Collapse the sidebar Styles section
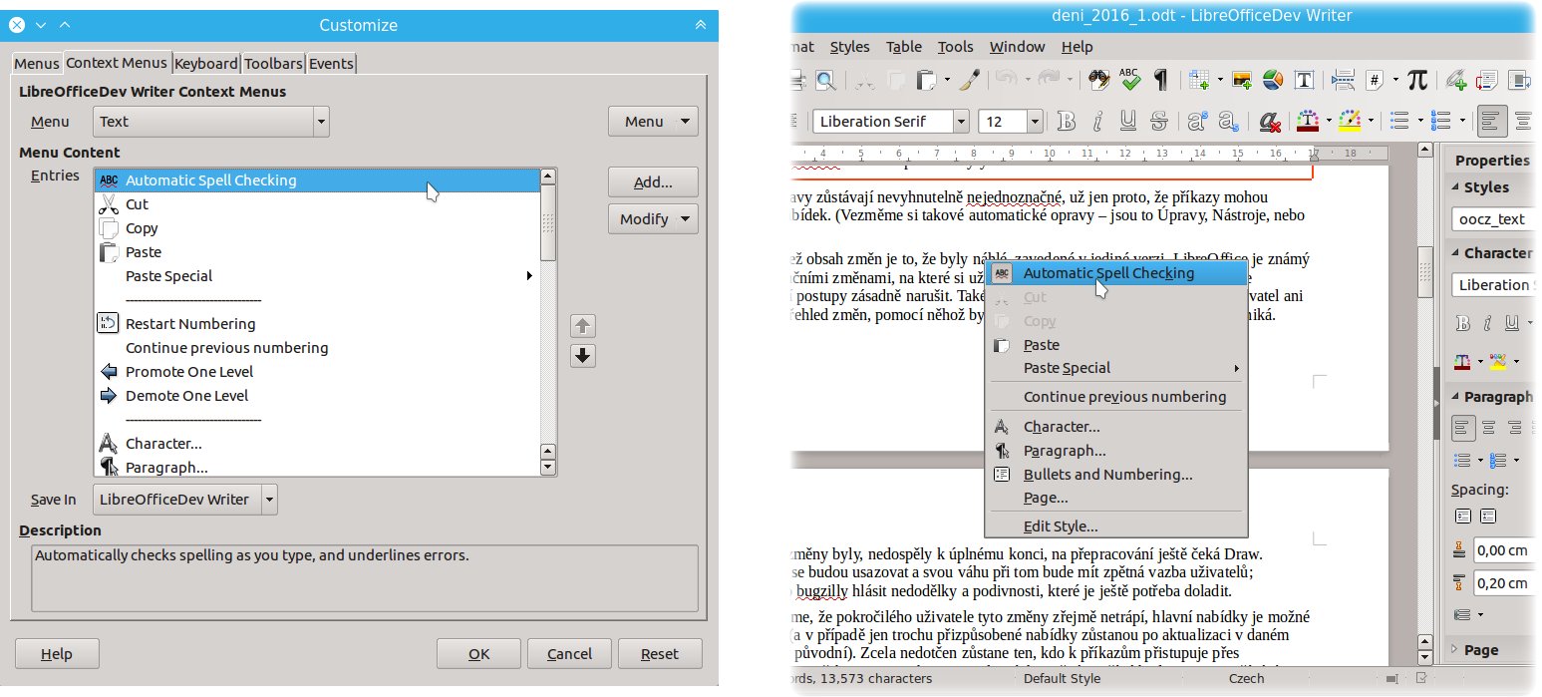Viewport: 1542px width, 697px height. tap(1453, 187)
